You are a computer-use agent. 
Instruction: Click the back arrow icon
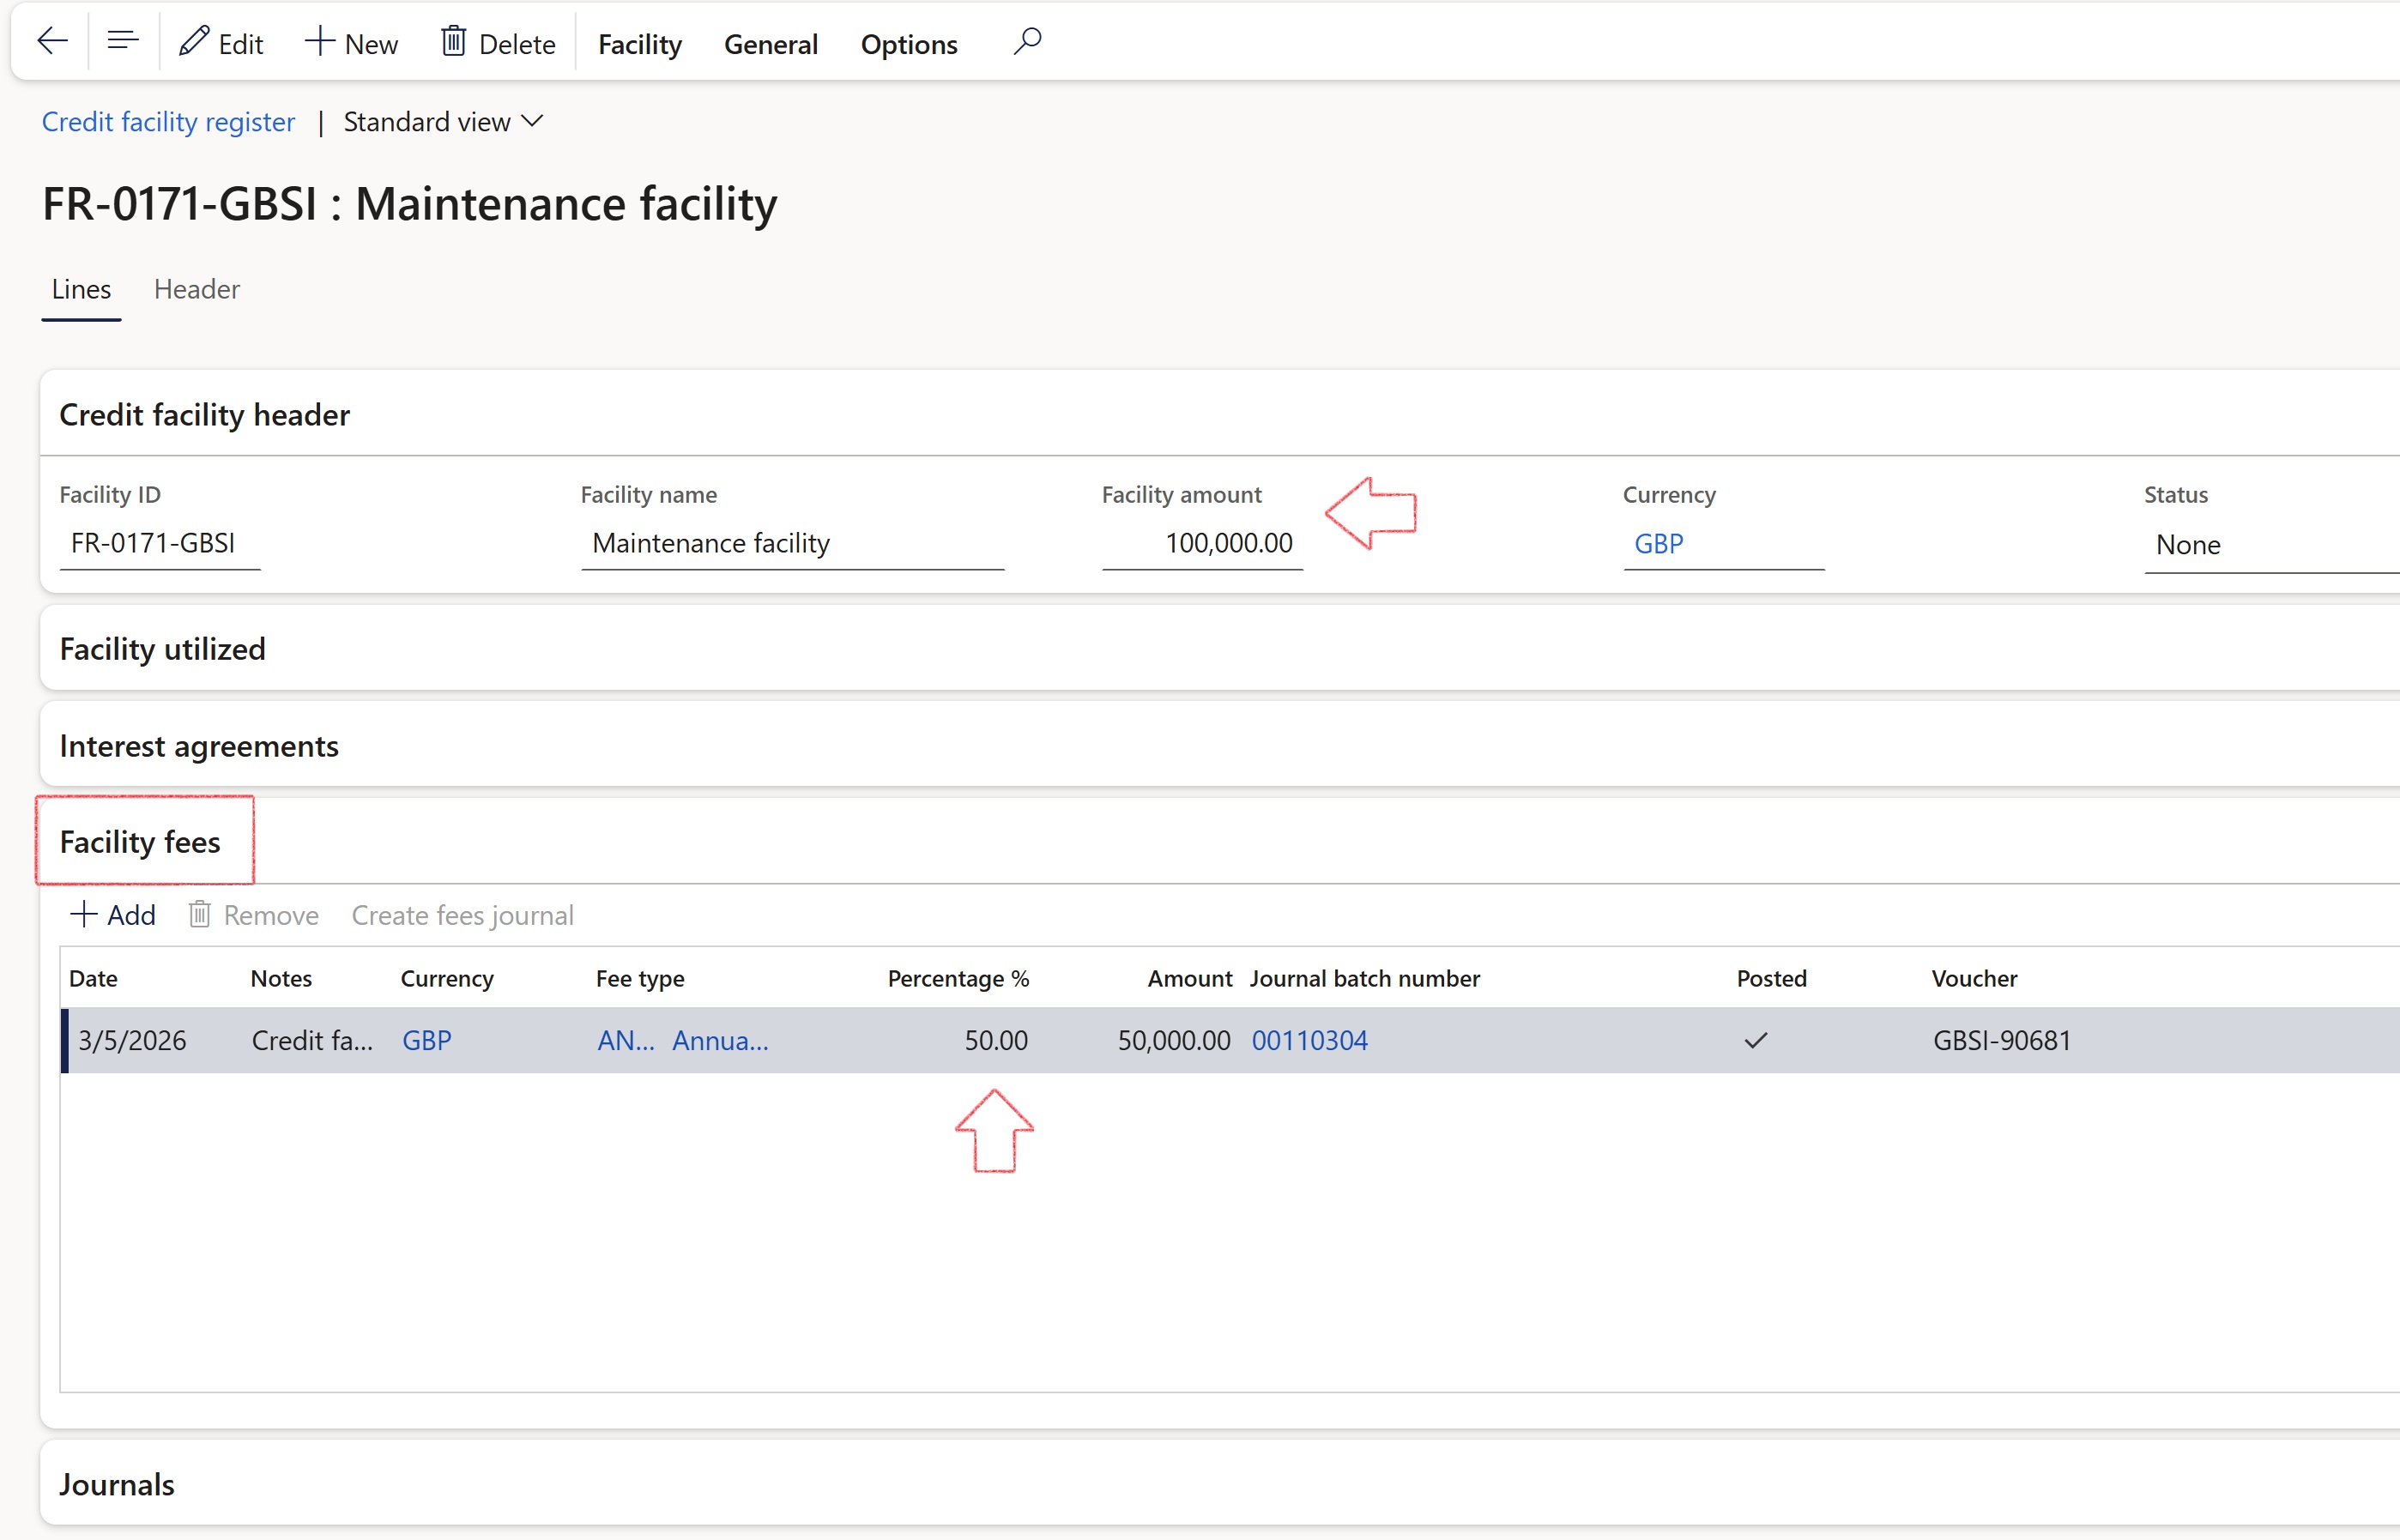click(x=52, y=42)
